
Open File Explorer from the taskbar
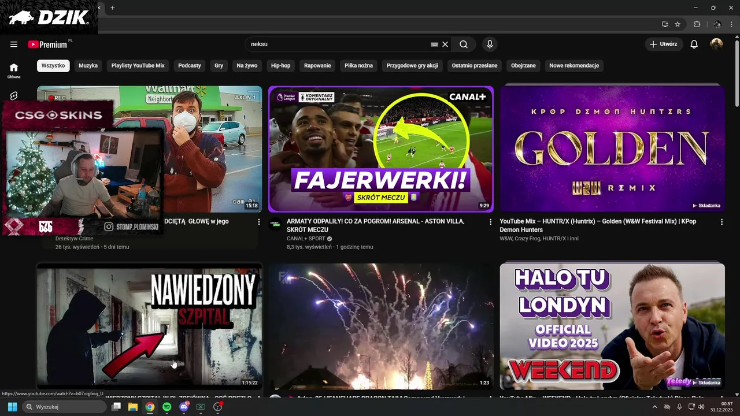click(133, 407)
